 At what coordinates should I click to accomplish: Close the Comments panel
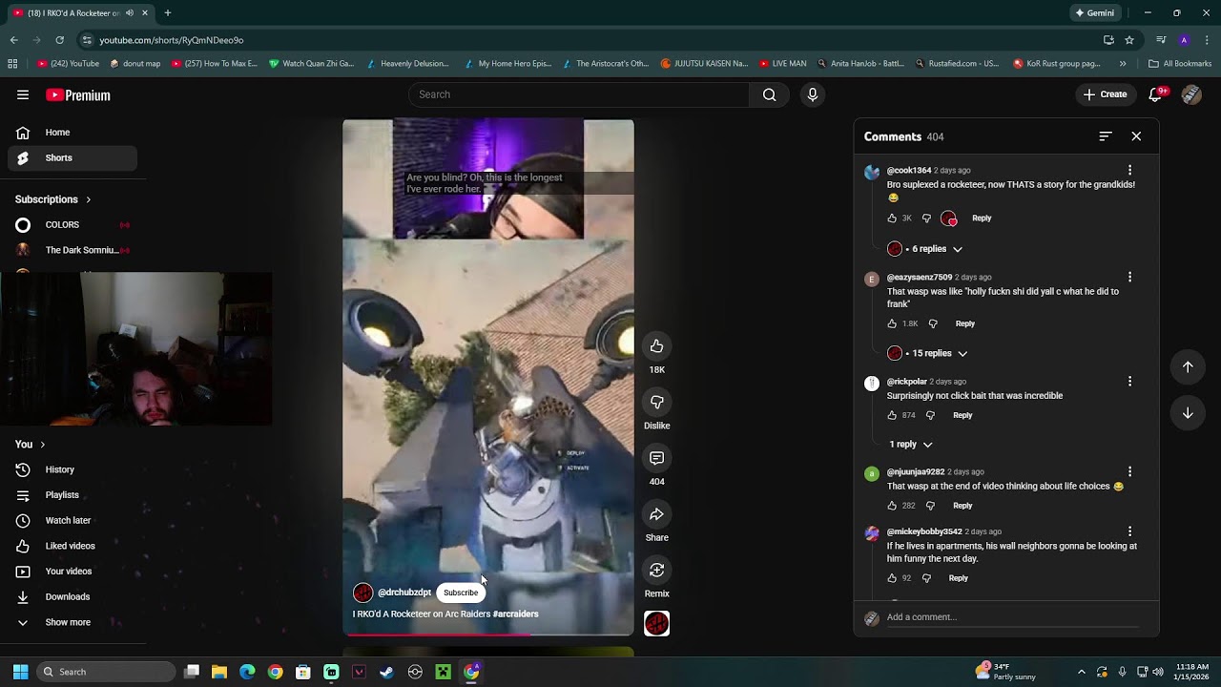(1136, 136)
